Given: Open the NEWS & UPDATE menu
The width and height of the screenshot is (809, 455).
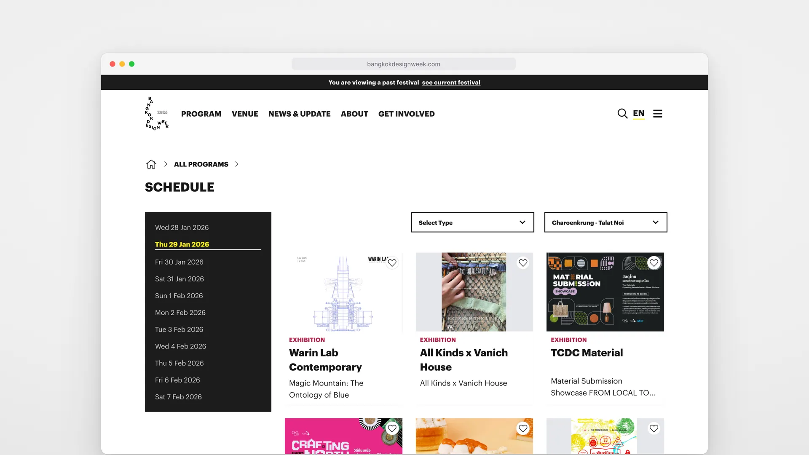Looking at the screenshot, I should pos(299,114).
